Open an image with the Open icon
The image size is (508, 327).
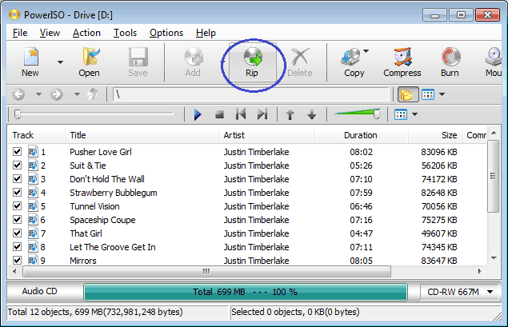[x=90, y=62]
